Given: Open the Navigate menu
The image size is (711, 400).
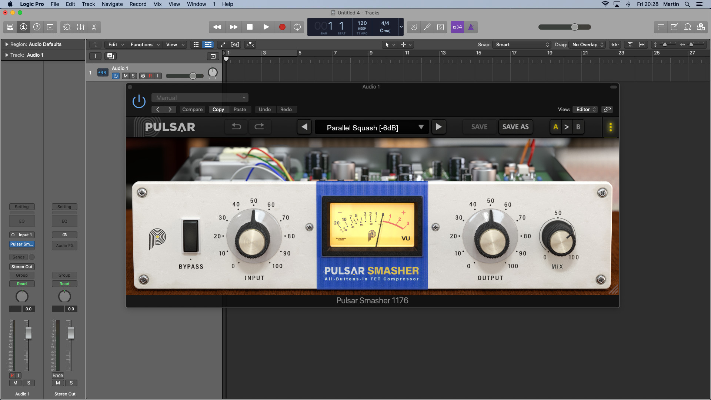Looking at the screenshot, I should 112,4.
